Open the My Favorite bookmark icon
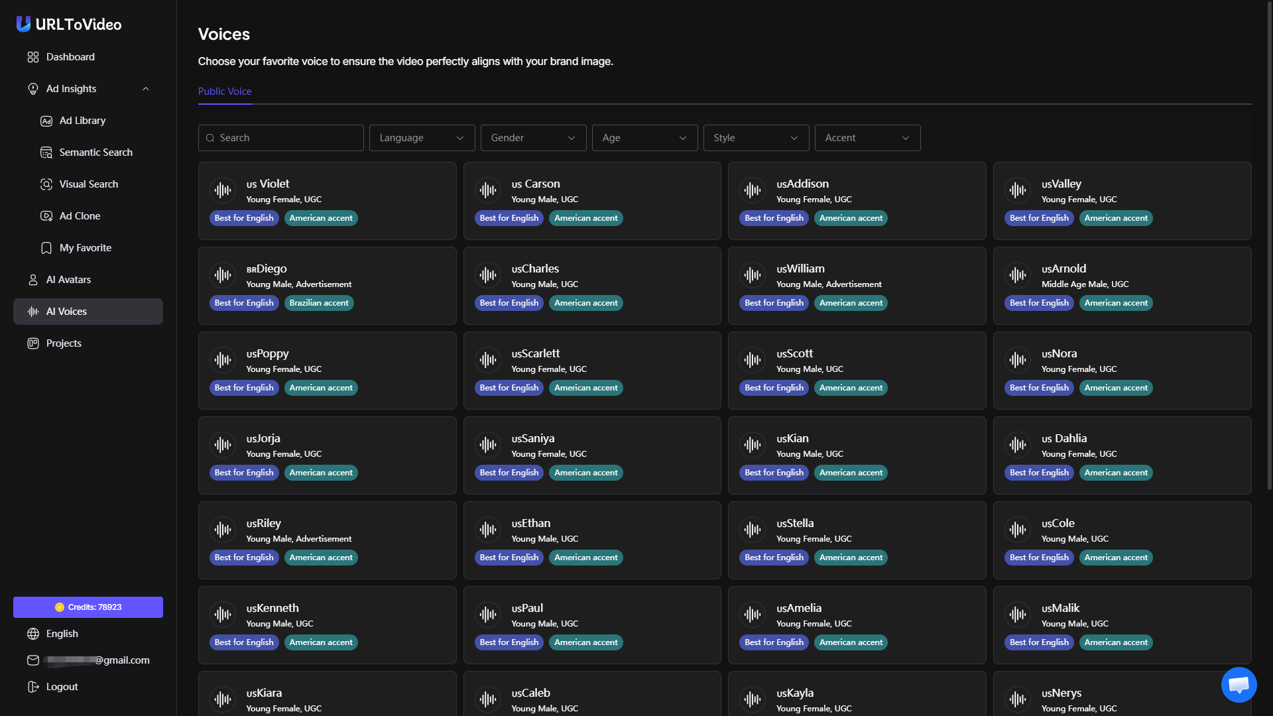1273x716 pixels. pyautogui.click(x=46, y=248)
